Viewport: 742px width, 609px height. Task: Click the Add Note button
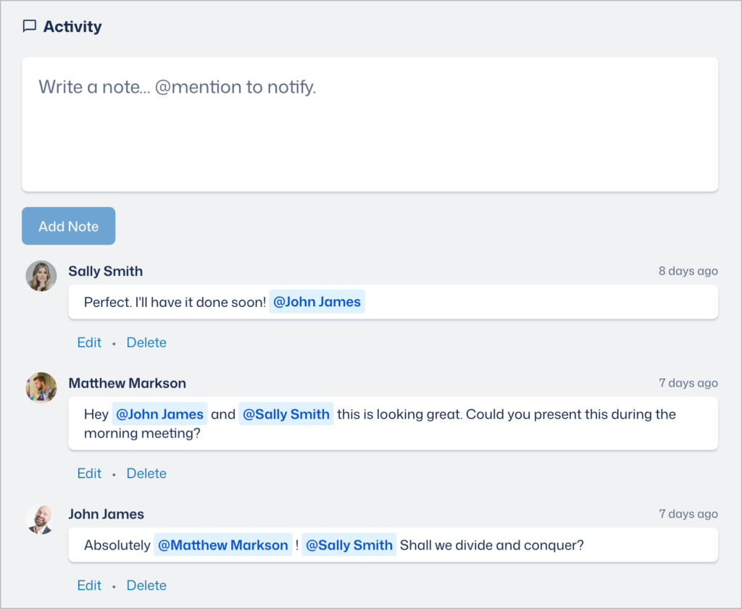coord(68,226)
